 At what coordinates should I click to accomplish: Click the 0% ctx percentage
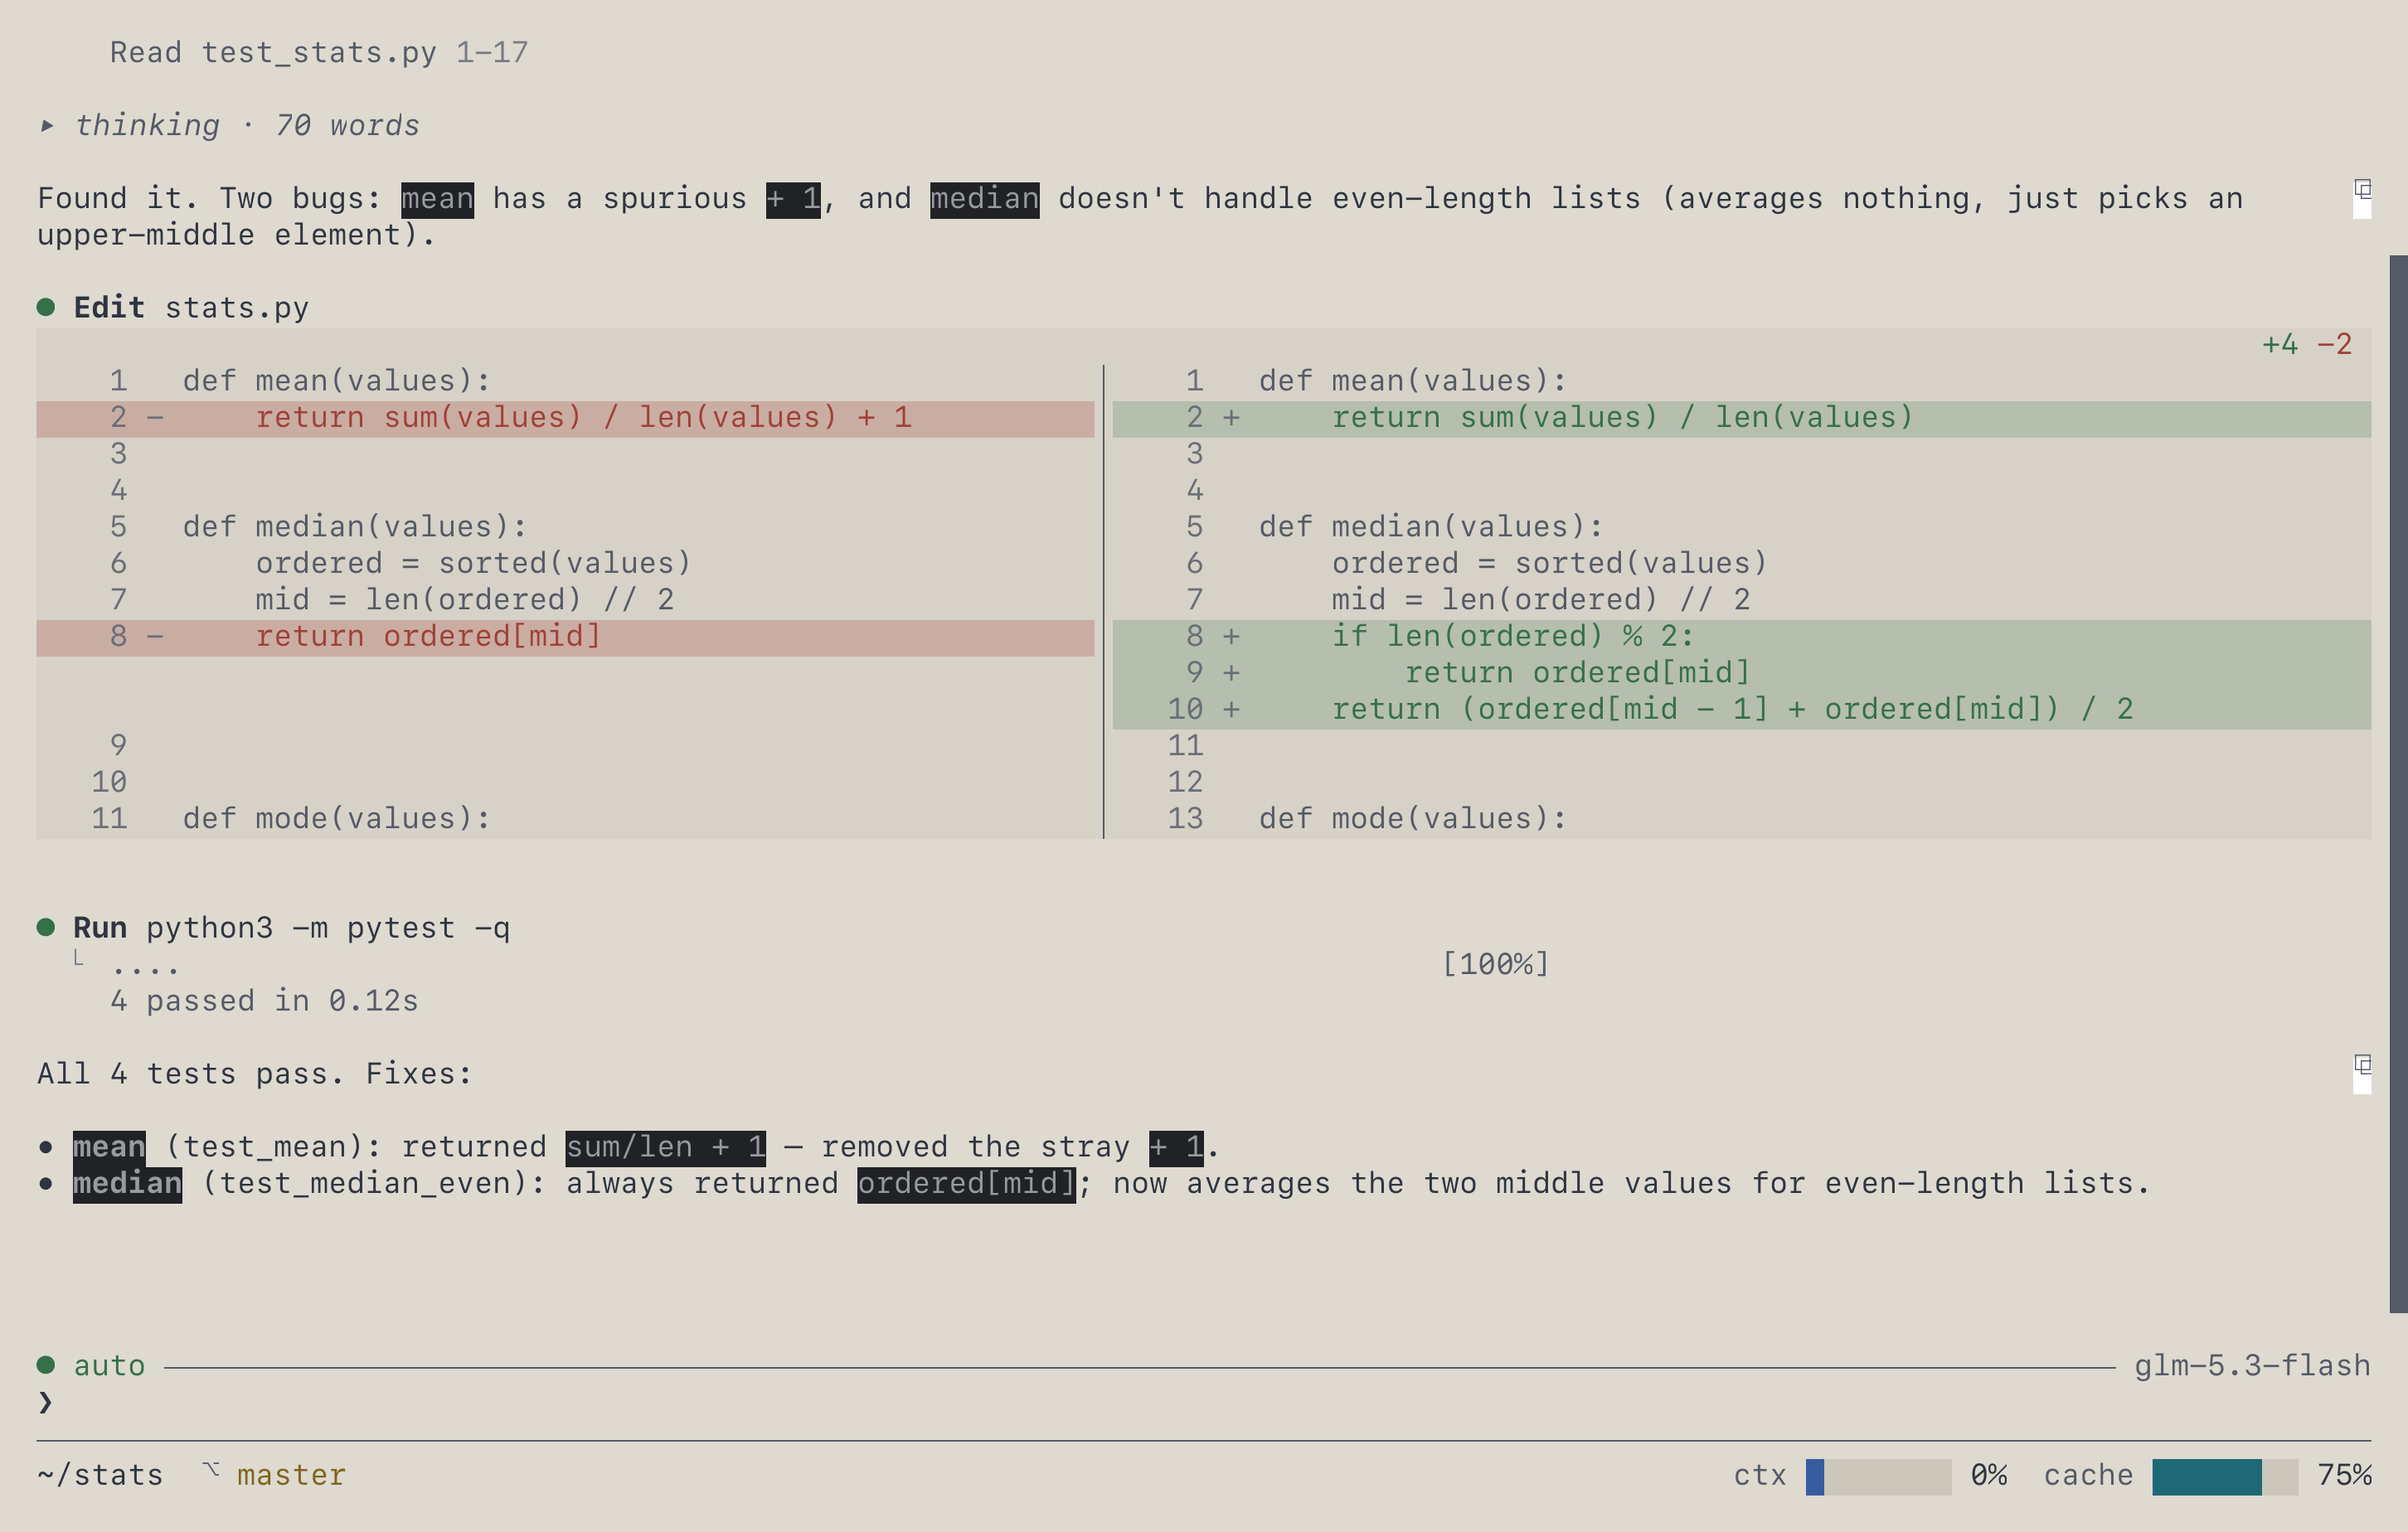(1989, 1475)
